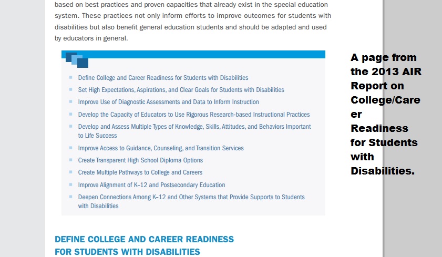Open "Develop and Assess Multiple Types of Knowledge" item

pyautogui.click(x=194, y=127)
